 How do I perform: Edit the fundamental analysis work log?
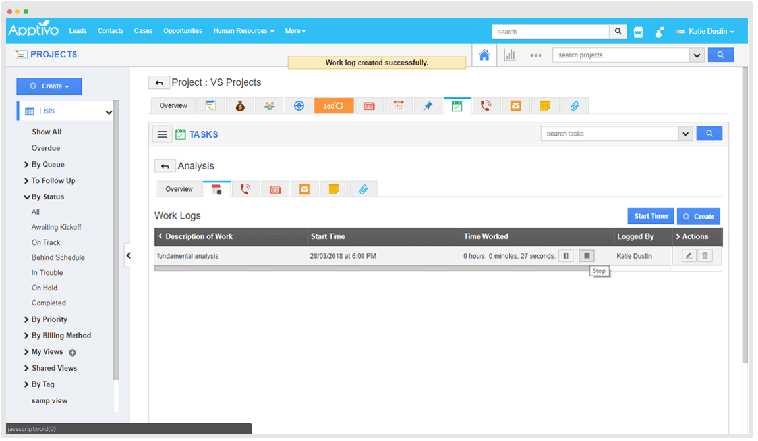[689, 255]
